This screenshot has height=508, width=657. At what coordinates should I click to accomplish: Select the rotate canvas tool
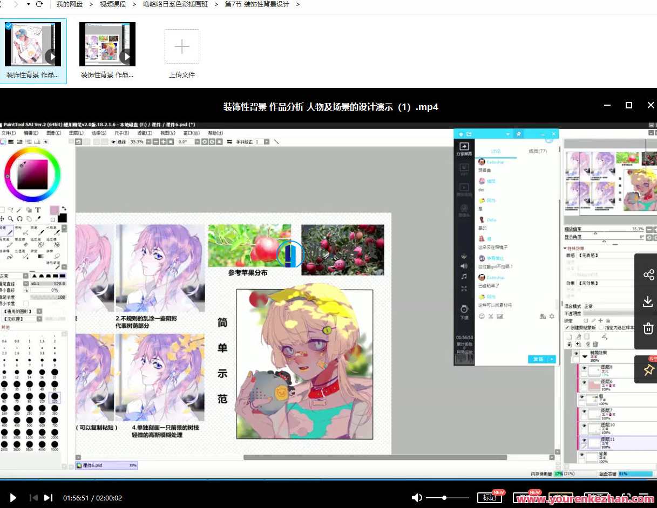click(19, 218)
